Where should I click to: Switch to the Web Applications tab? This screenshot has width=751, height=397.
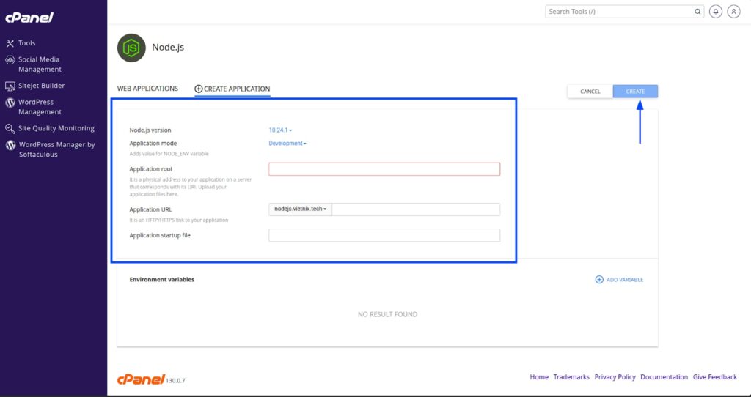147,89
